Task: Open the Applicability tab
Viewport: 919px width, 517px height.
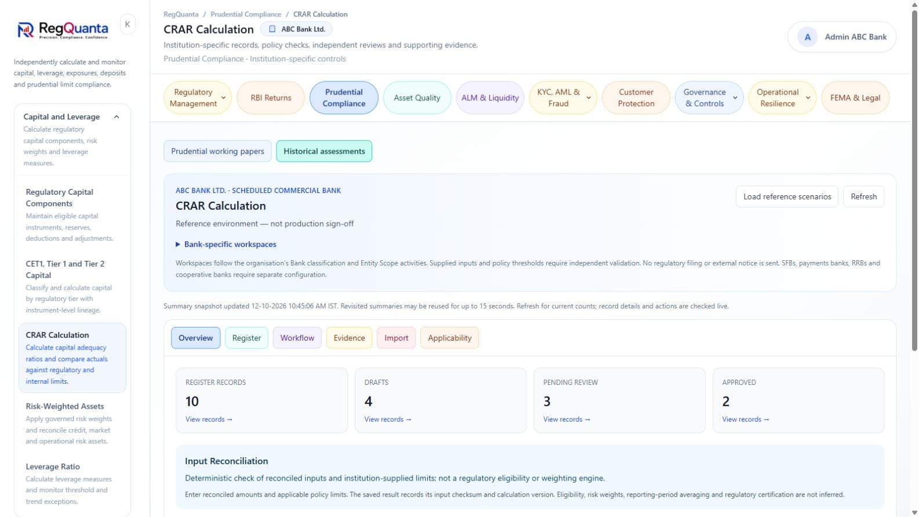Action: coord(449,338)
